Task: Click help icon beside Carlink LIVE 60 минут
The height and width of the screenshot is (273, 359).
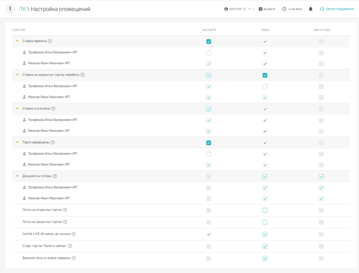Action: pyautogui.click(x=74, y=234)
